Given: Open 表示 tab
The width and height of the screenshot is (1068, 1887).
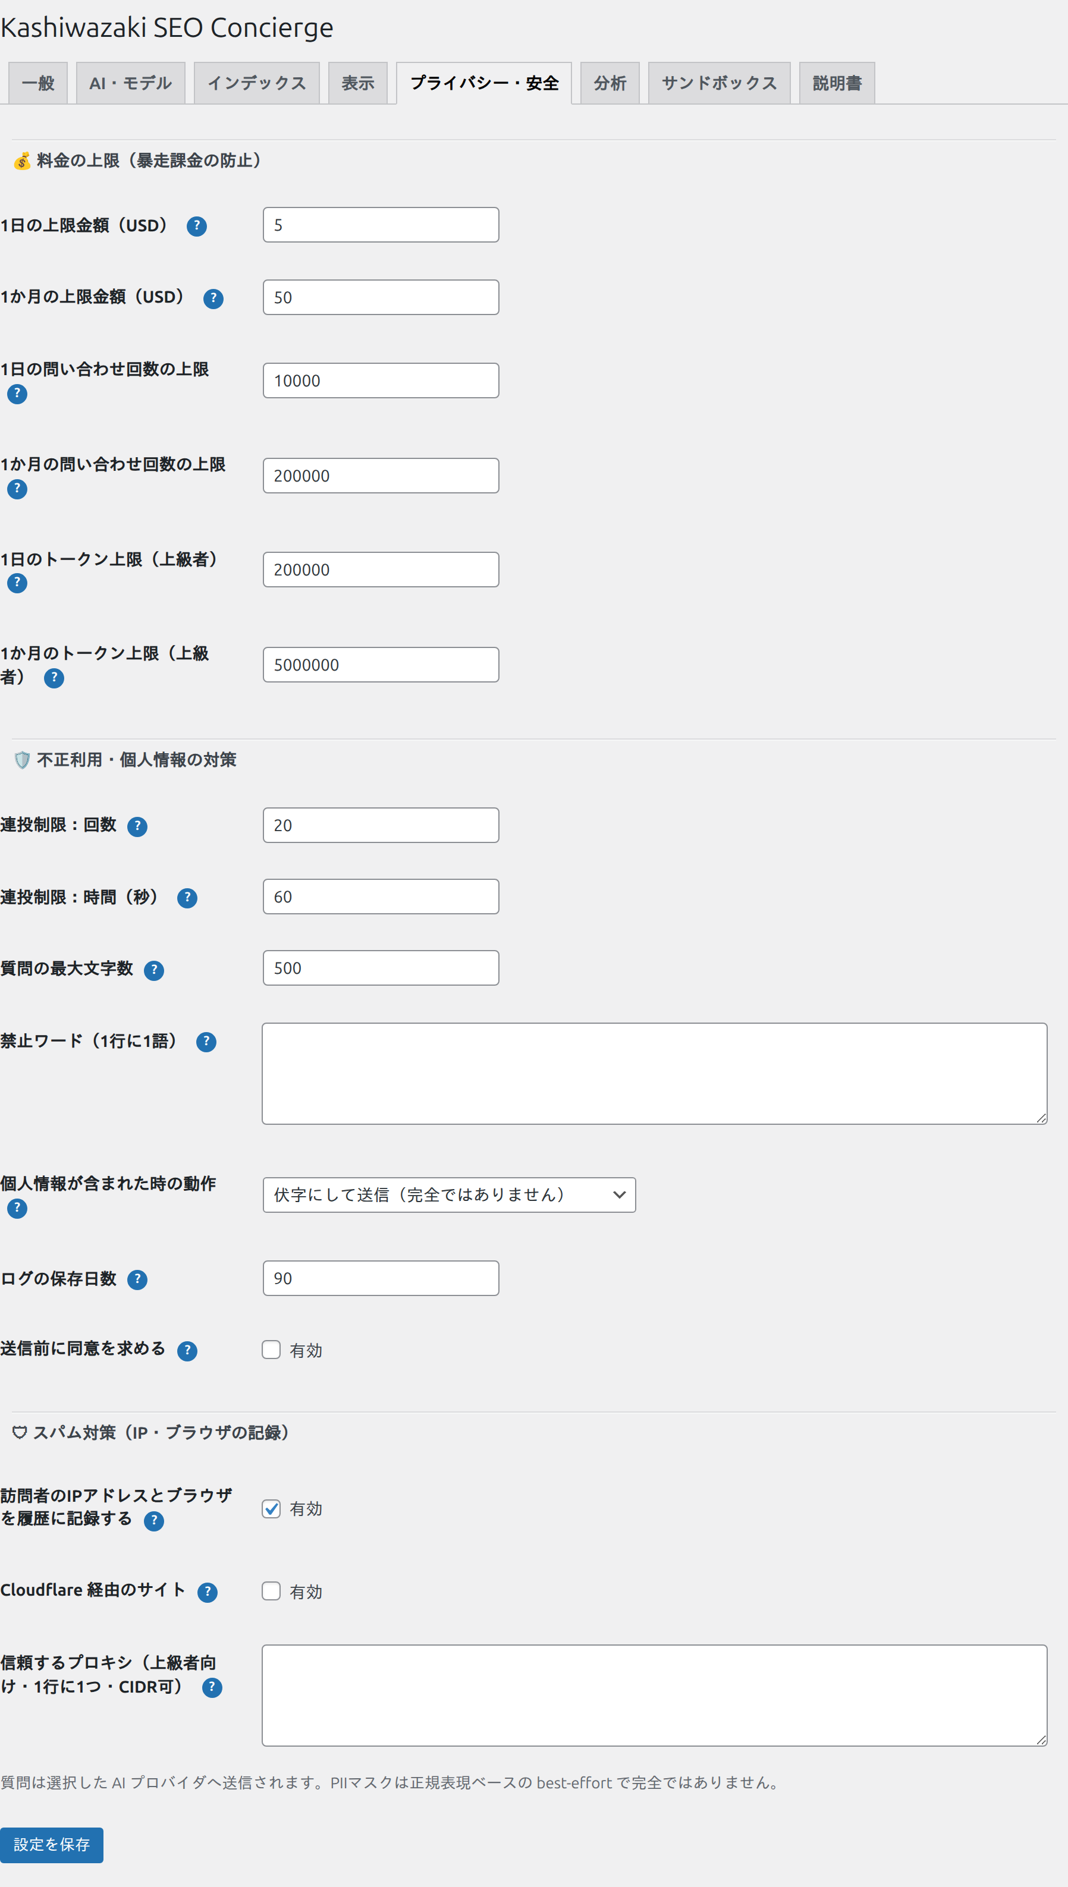Looking at the screenshot, I should click(x=358, y=83).
